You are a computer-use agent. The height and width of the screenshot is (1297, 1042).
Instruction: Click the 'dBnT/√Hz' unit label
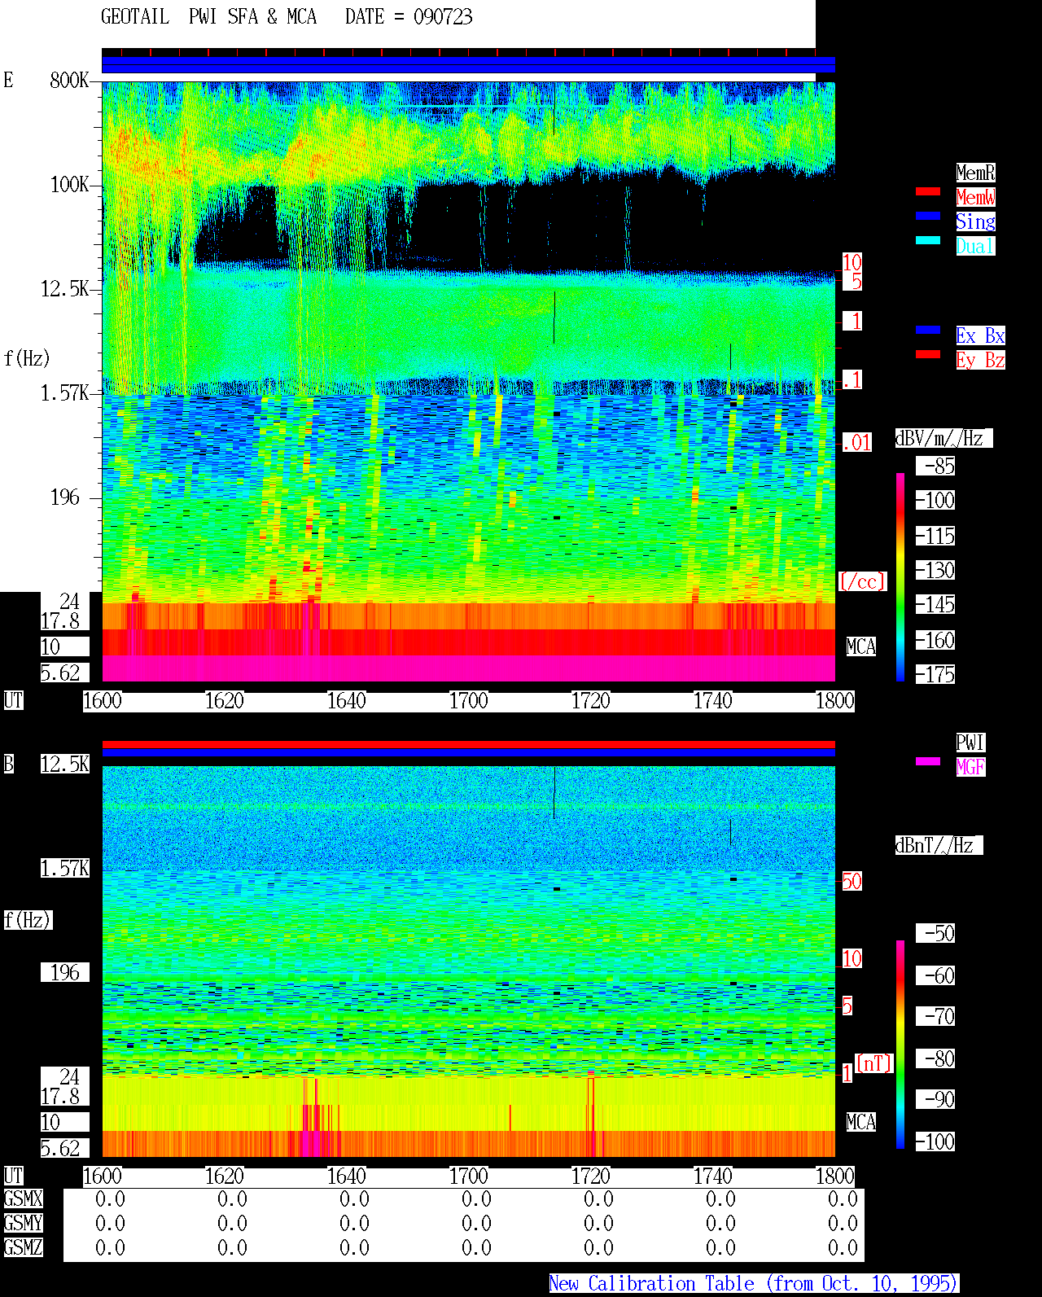point(939,845)
